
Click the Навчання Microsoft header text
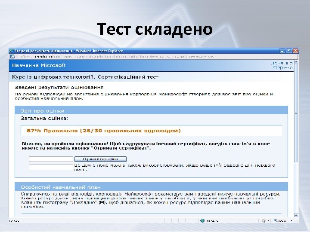39,65
